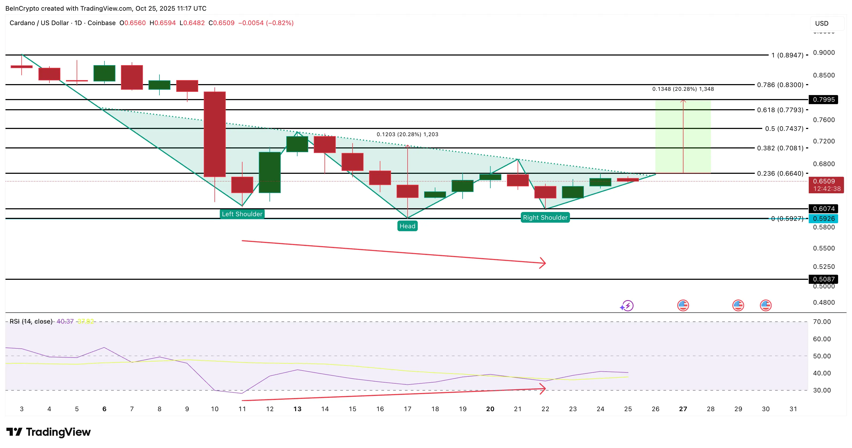The height and width of the screenshot is (448, 852).
Task: Select the 0.618 (0.7793) Fibonacci label
Action: pos(780,110)
